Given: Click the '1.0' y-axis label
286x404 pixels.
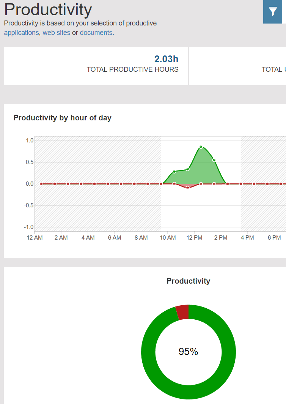Looking at the screenshot, I should tap(30, 140).
